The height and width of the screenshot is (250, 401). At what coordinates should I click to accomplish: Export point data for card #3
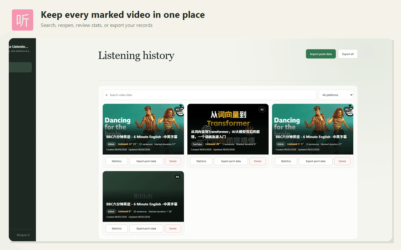(x=315, y=161)
